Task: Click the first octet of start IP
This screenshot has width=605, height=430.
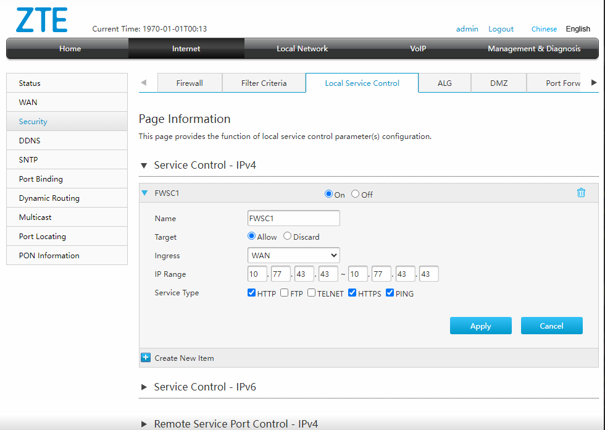Action: click(257, 274)
